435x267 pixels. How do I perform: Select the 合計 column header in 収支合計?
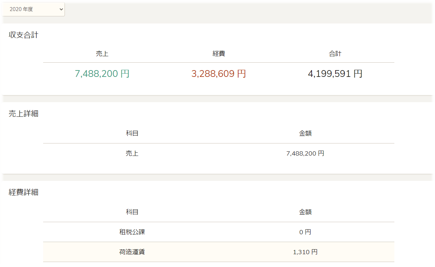pos(335,54)
